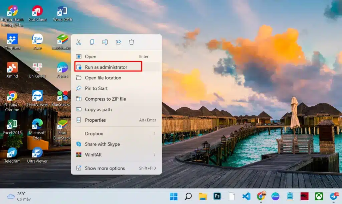The height and width of the screenshot is (204, 342).
Task: Select the Huynh Thanh Hoang Chrome shortcut
Action: tap(12, 16)
